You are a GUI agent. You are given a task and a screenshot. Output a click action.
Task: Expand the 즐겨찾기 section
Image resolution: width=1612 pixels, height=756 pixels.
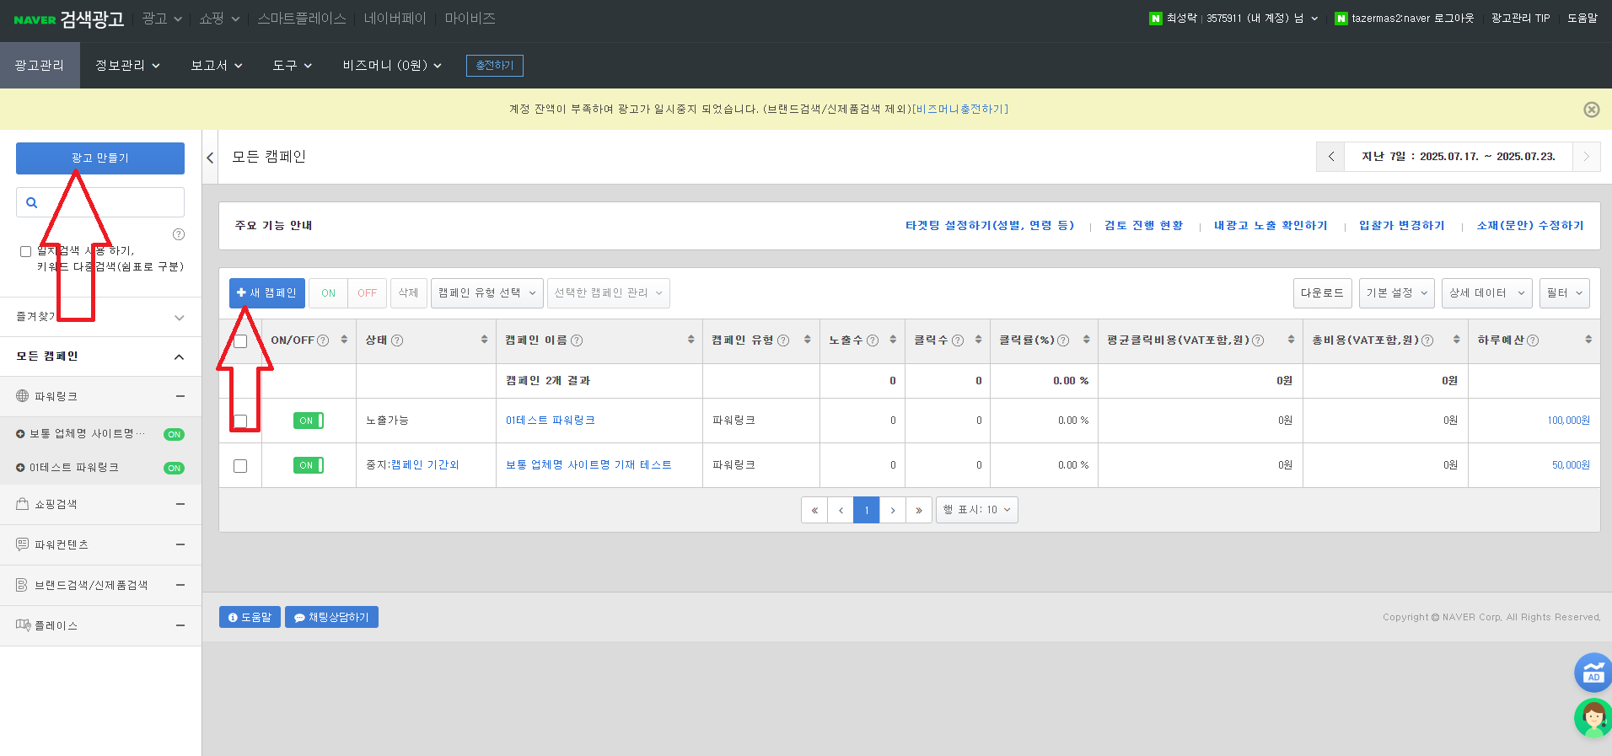179,318
